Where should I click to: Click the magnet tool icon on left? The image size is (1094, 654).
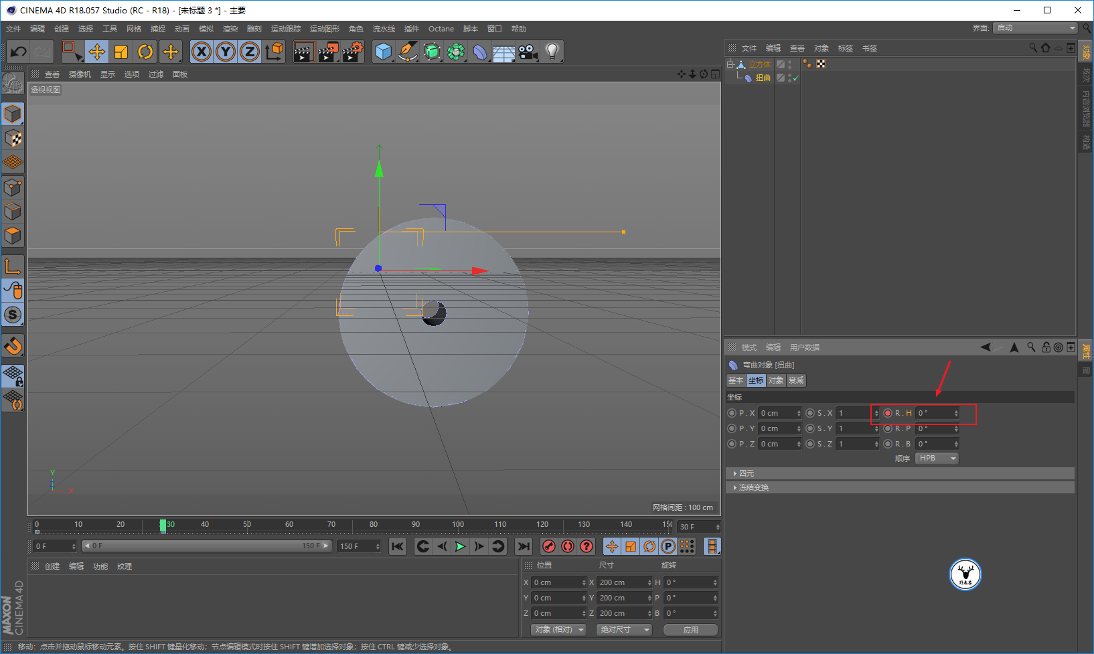click(x=13, y=346)
